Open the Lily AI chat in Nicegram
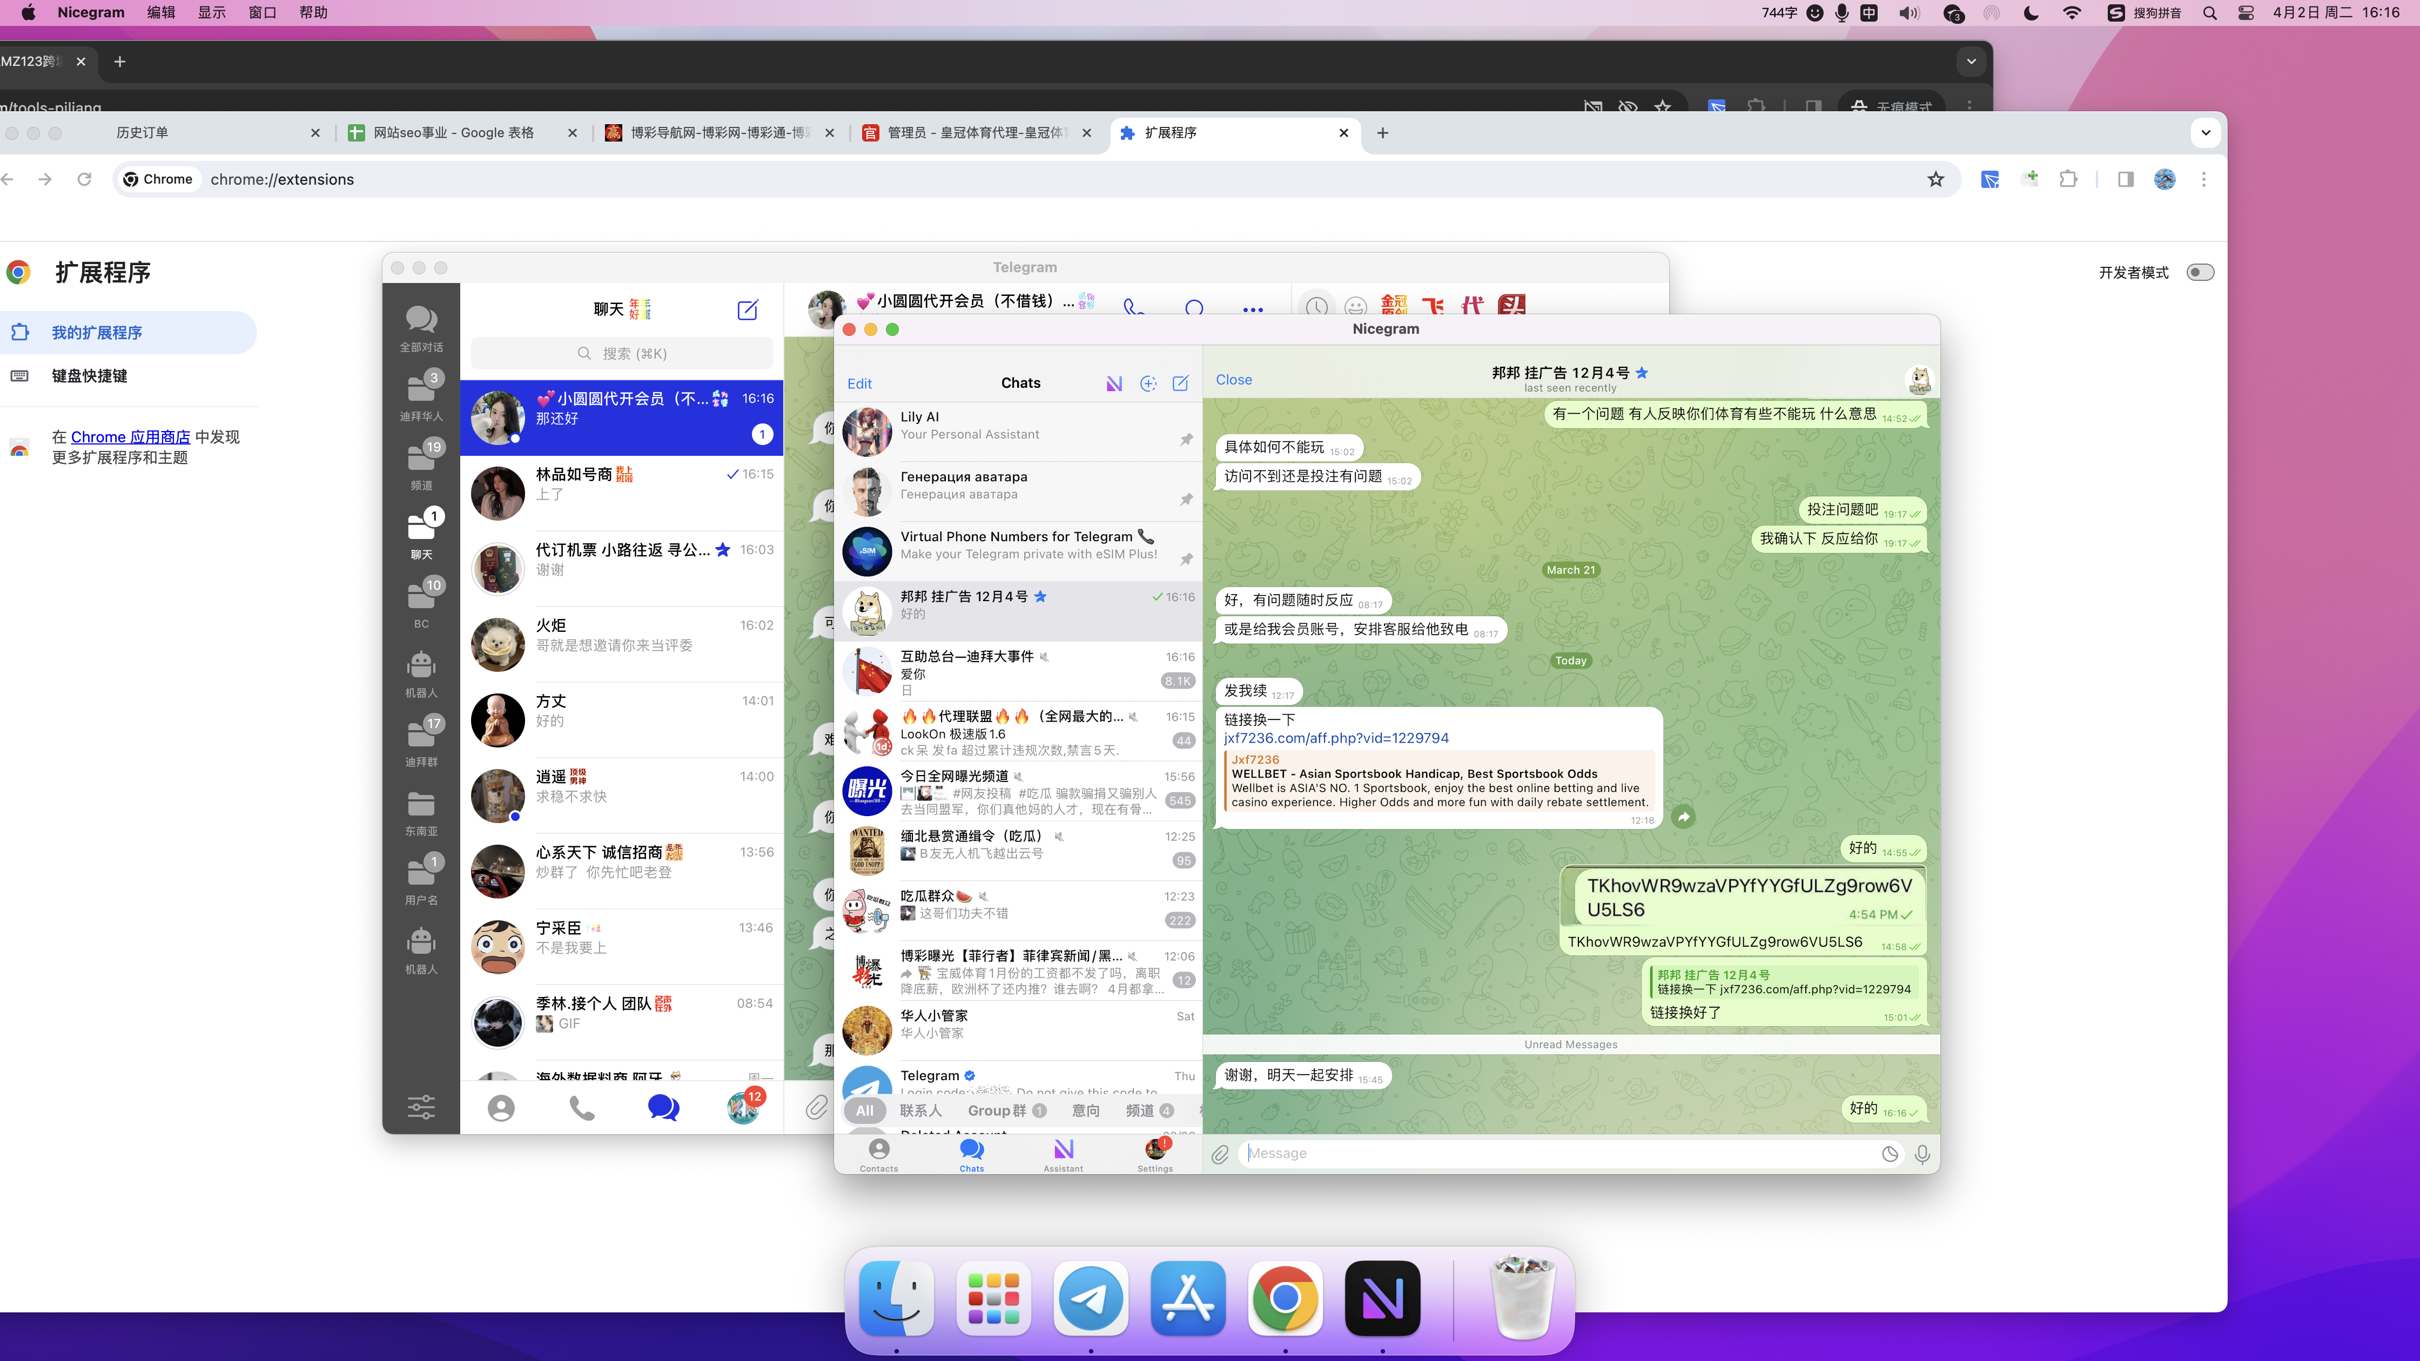 [1018, 431]
